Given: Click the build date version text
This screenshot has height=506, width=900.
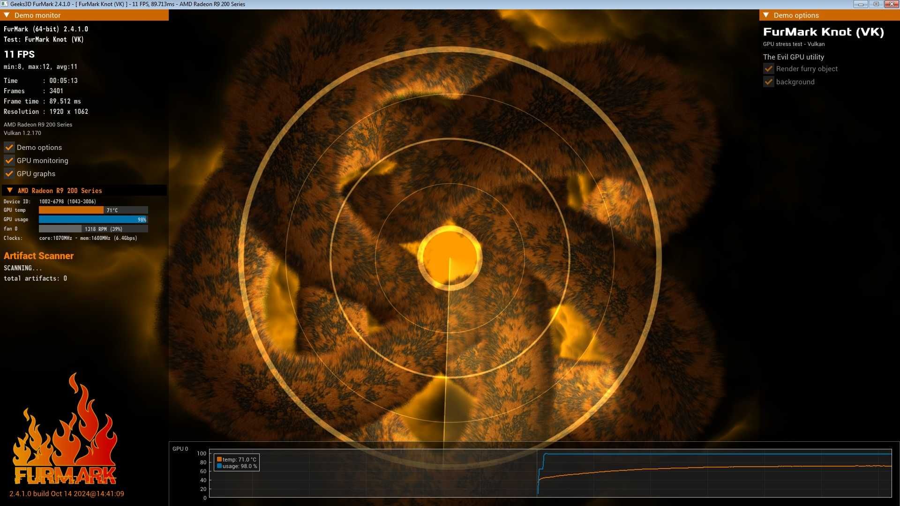Looking at the screenshot, I should tap(67, 494).
